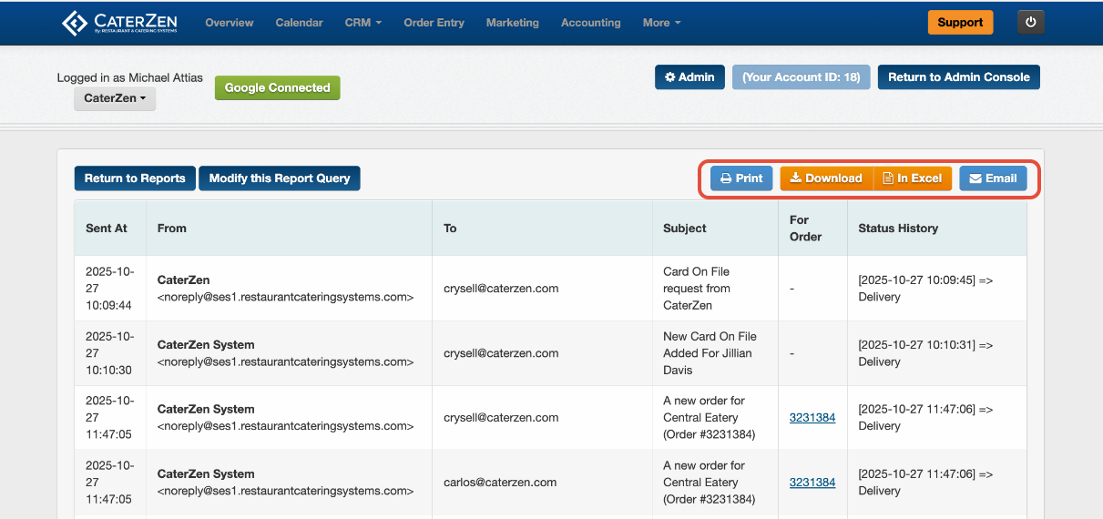
Task: Download the report
Action: coord(826,178)
